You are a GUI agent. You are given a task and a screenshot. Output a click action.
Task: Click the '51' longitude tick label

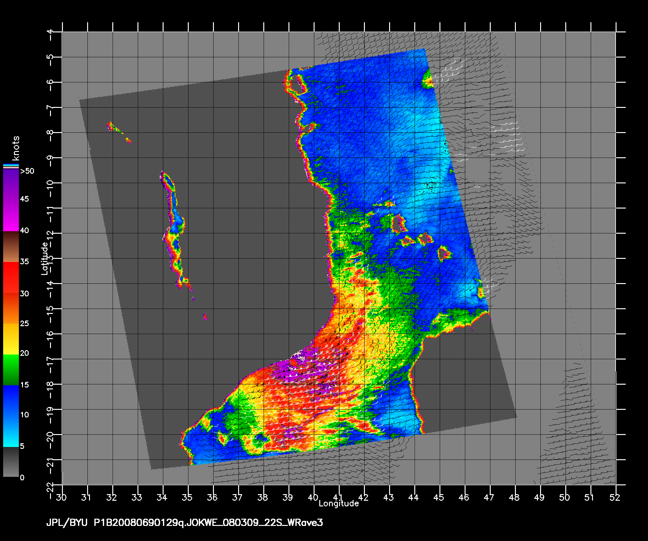[x=589, y=497]
